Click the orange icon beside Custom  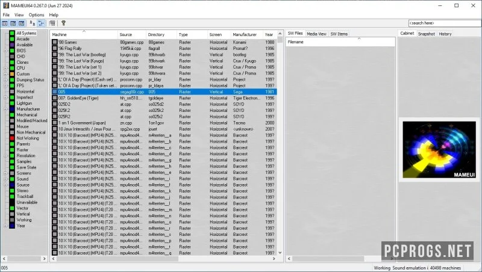[12, 74]
